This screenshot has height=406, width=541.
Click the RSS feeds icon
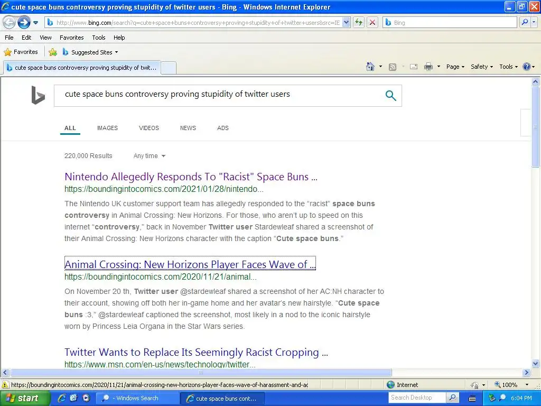pyautogui.click(x=393, y=67)
